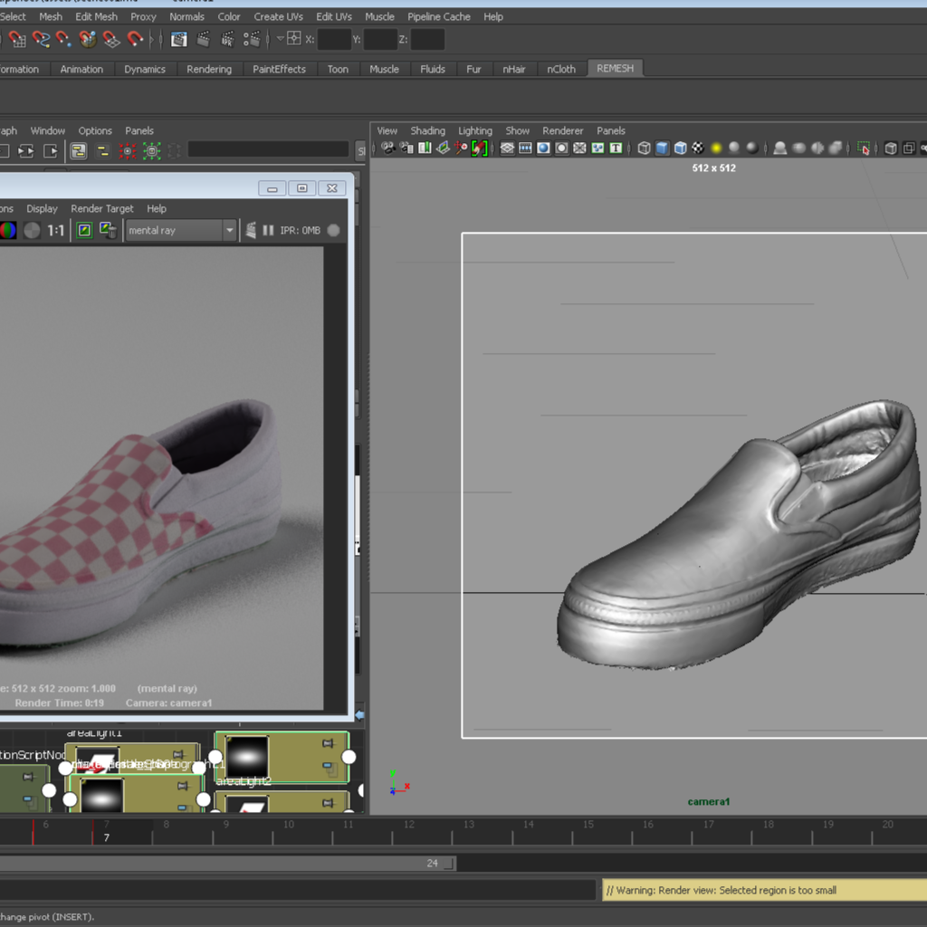The image size is (927, 927).
Task: Switch to the Rendering shelf tab
Action: tap(209, 69)
